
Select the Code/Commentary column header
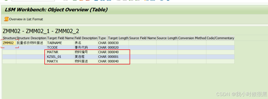220,38
